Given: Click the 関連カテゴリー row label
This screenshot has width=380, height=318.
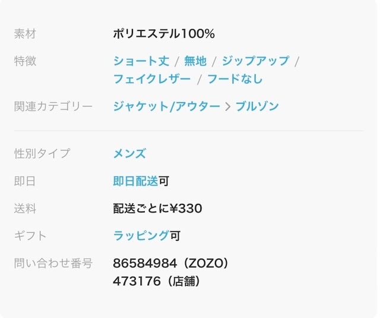Looking at the screenshot, I should [53, 107].
